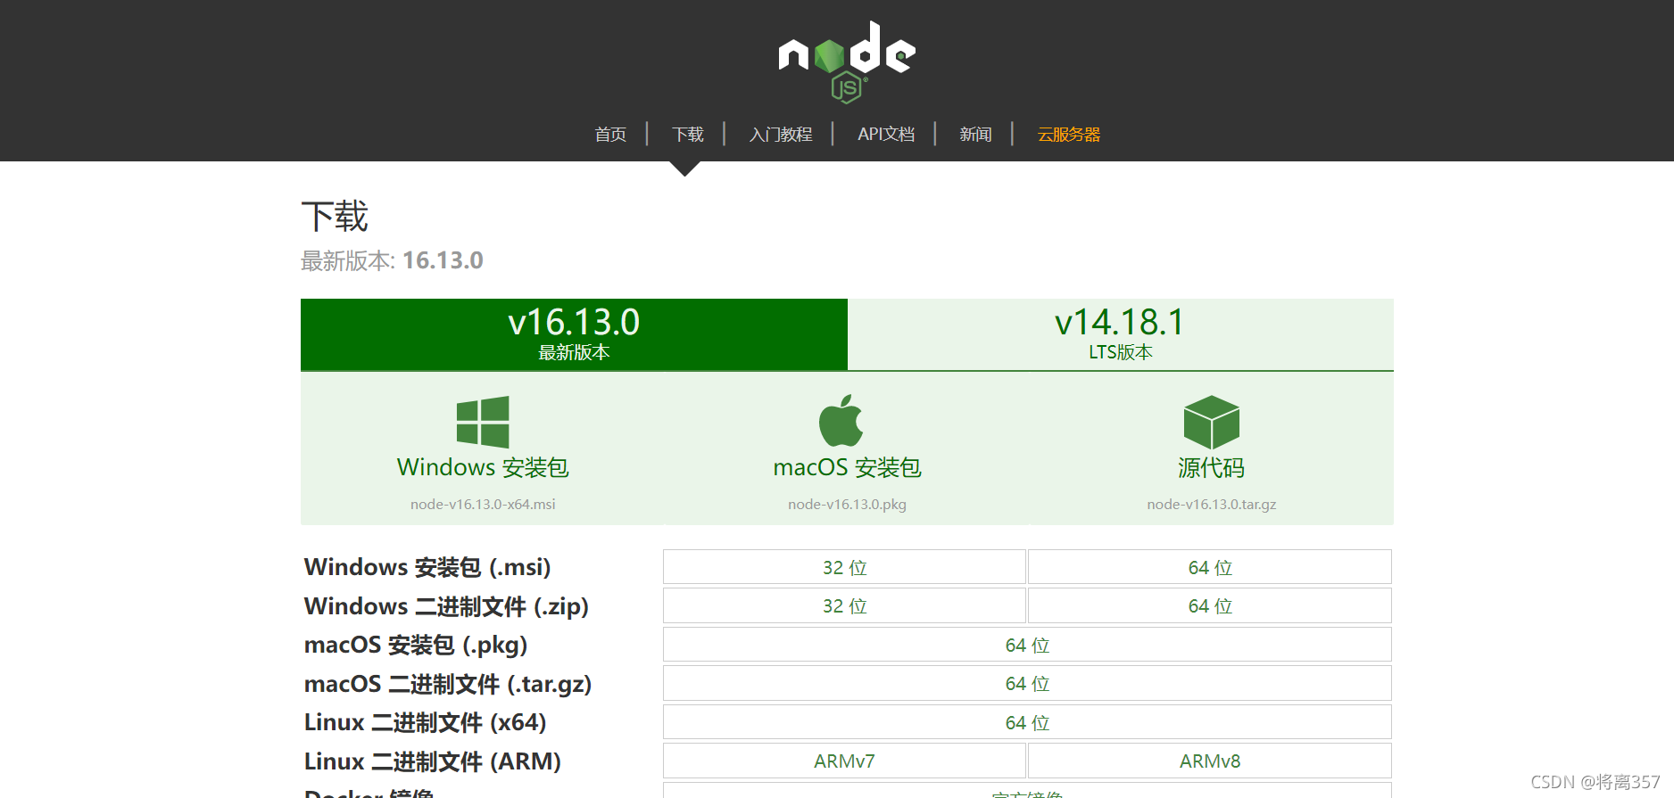Click the Linux 二进制文件 (x64) row label
The image size is (1674, 798).
425,722
